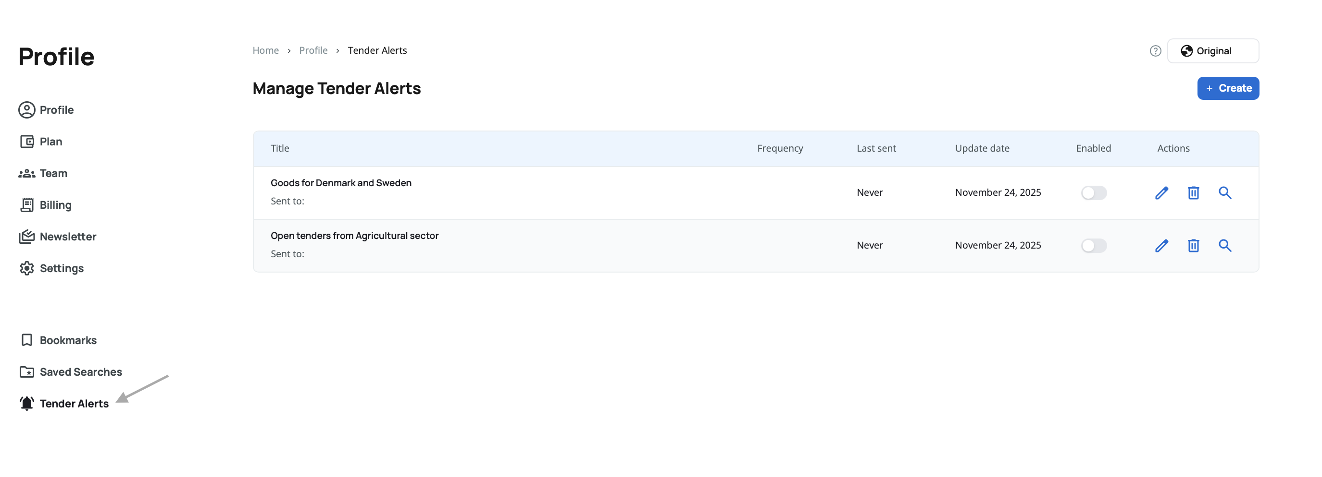Image resolution: width=1322 pixels, height=477 pixels.
Task: Open the Goods for Denmark and Sweden title
Action: coord(341,183)
